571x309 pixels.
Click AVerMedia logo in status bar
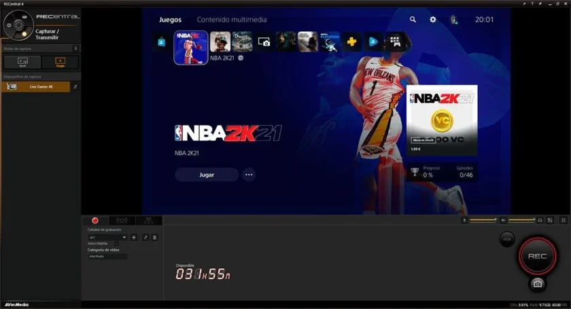click(x=17, y=305)
